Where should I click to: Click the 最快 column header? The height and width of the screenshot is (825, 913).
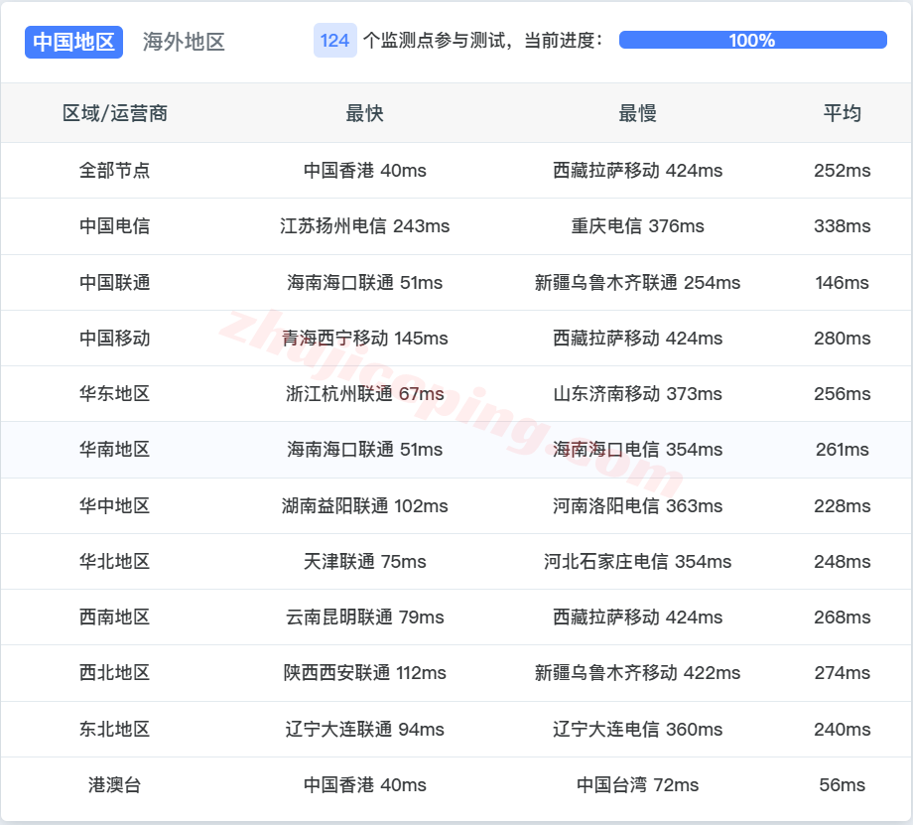364,113
